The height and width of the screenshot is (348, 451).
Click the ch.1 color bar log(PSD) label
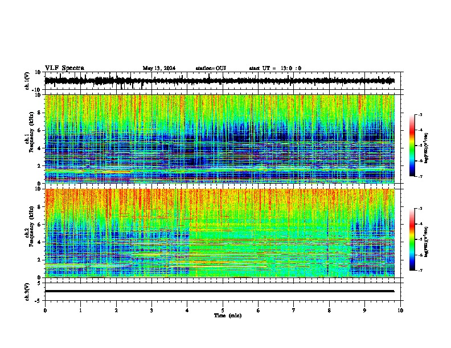(x=426, y=148)
